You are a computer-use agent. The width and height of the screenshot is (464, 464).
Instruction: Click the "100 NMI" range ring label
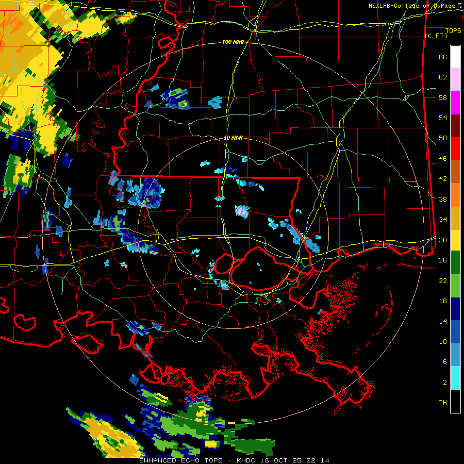pyautogui.click(x=233, y=42)
